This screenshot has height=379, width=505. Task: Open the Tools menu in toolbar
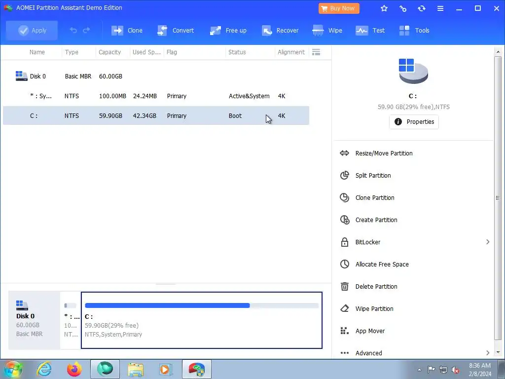[414, 30]
